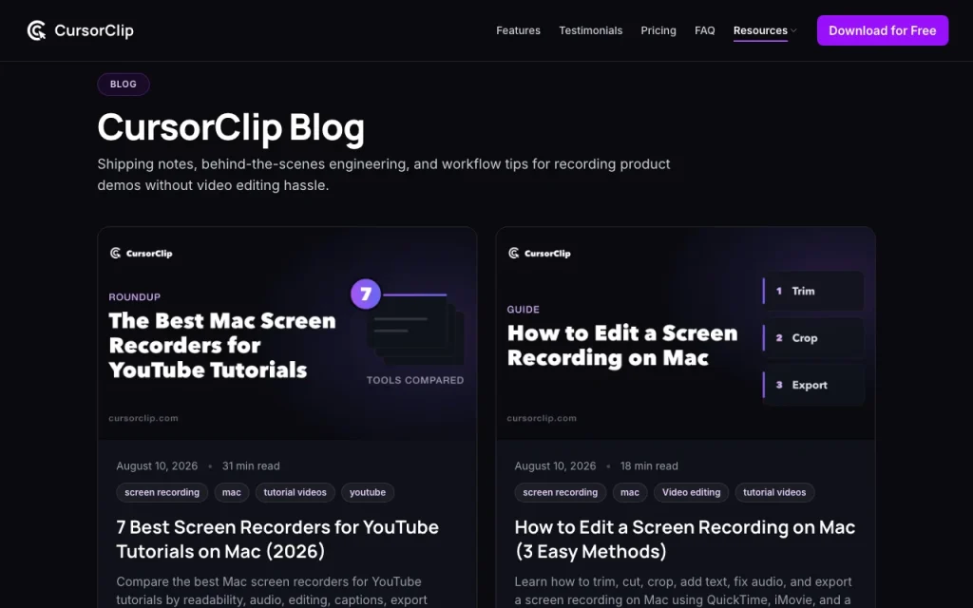
Task: Click the August 10, 2026 date on Edit Recording card
Action: pyautogui.click(x=555, y=465)
